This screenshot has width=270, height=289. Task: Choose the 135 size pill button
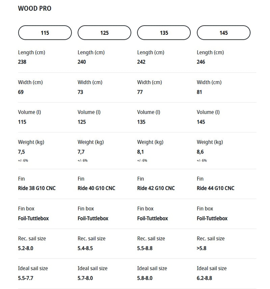pos(164,33)
